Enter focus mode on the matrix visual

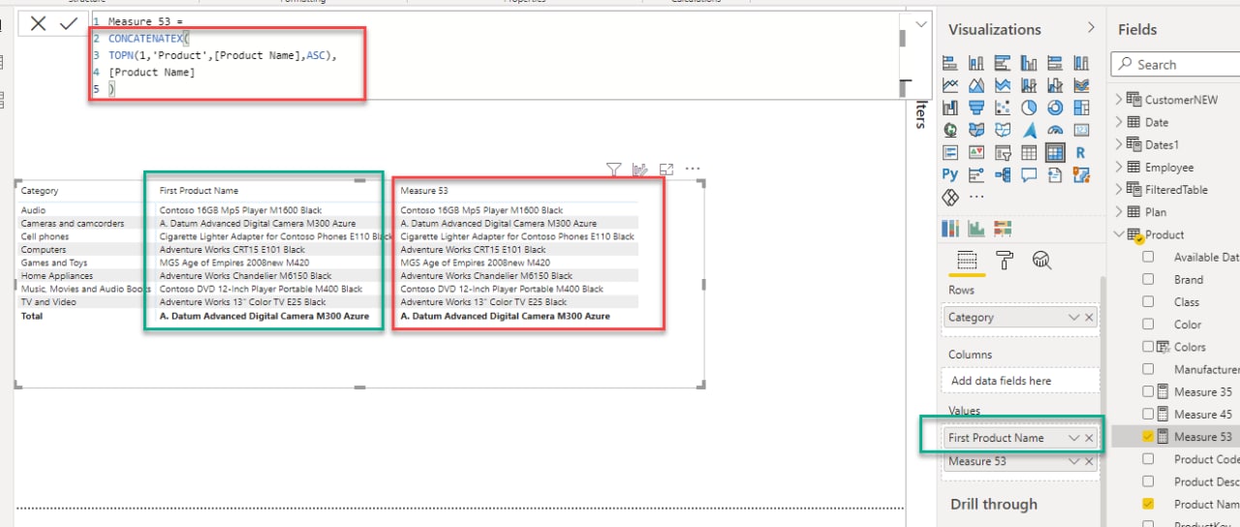pos(666,170)
